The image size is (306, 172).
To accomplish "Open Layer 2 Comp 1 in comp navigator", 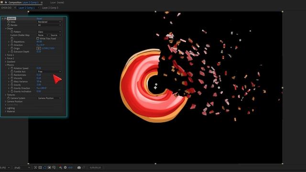I will 26,8.
